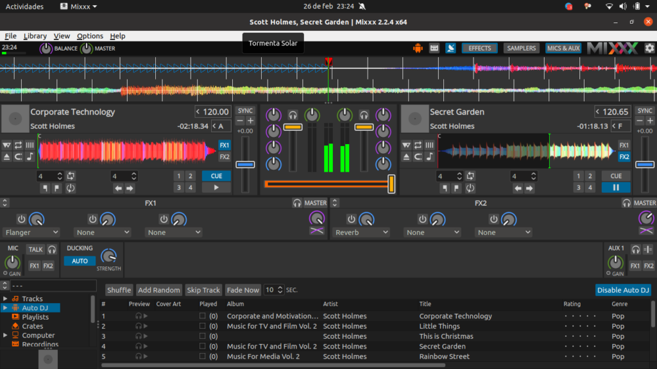Click deck 1 channel volume fader
This screenshot has height=369, width=657.
click(x=293, y=127)
